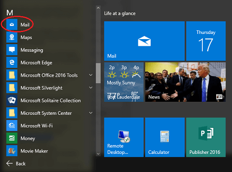This screenshot has height=172, width=232.
Task: Launch the Messaging app icon
Action: 12,50
